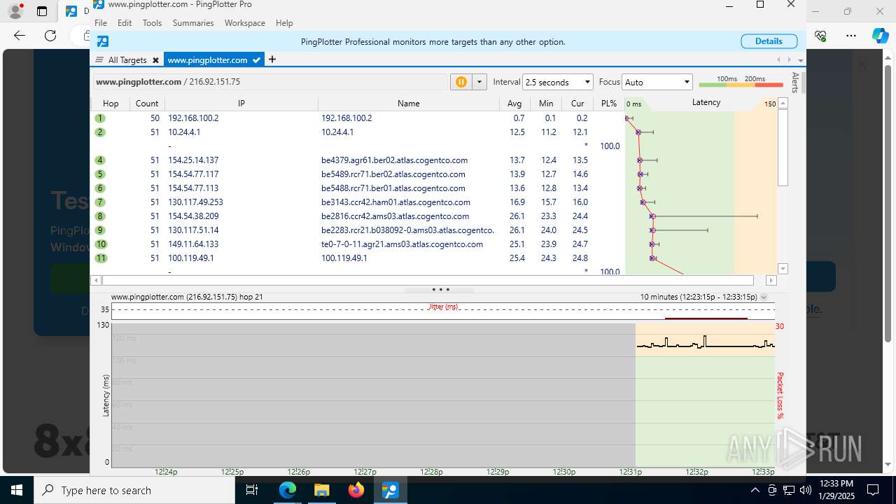
Task: Select the hop 6 green circle
Action: (101, 188)
